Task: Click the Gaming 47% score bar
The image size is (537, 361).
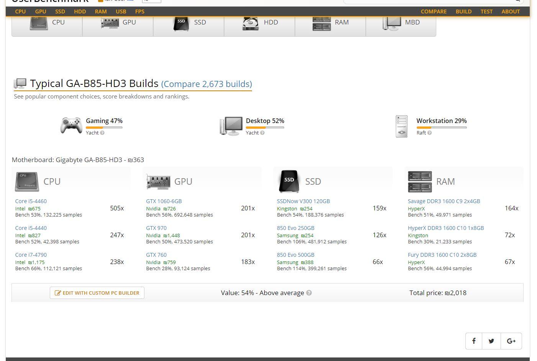Action: click(104, 128)
